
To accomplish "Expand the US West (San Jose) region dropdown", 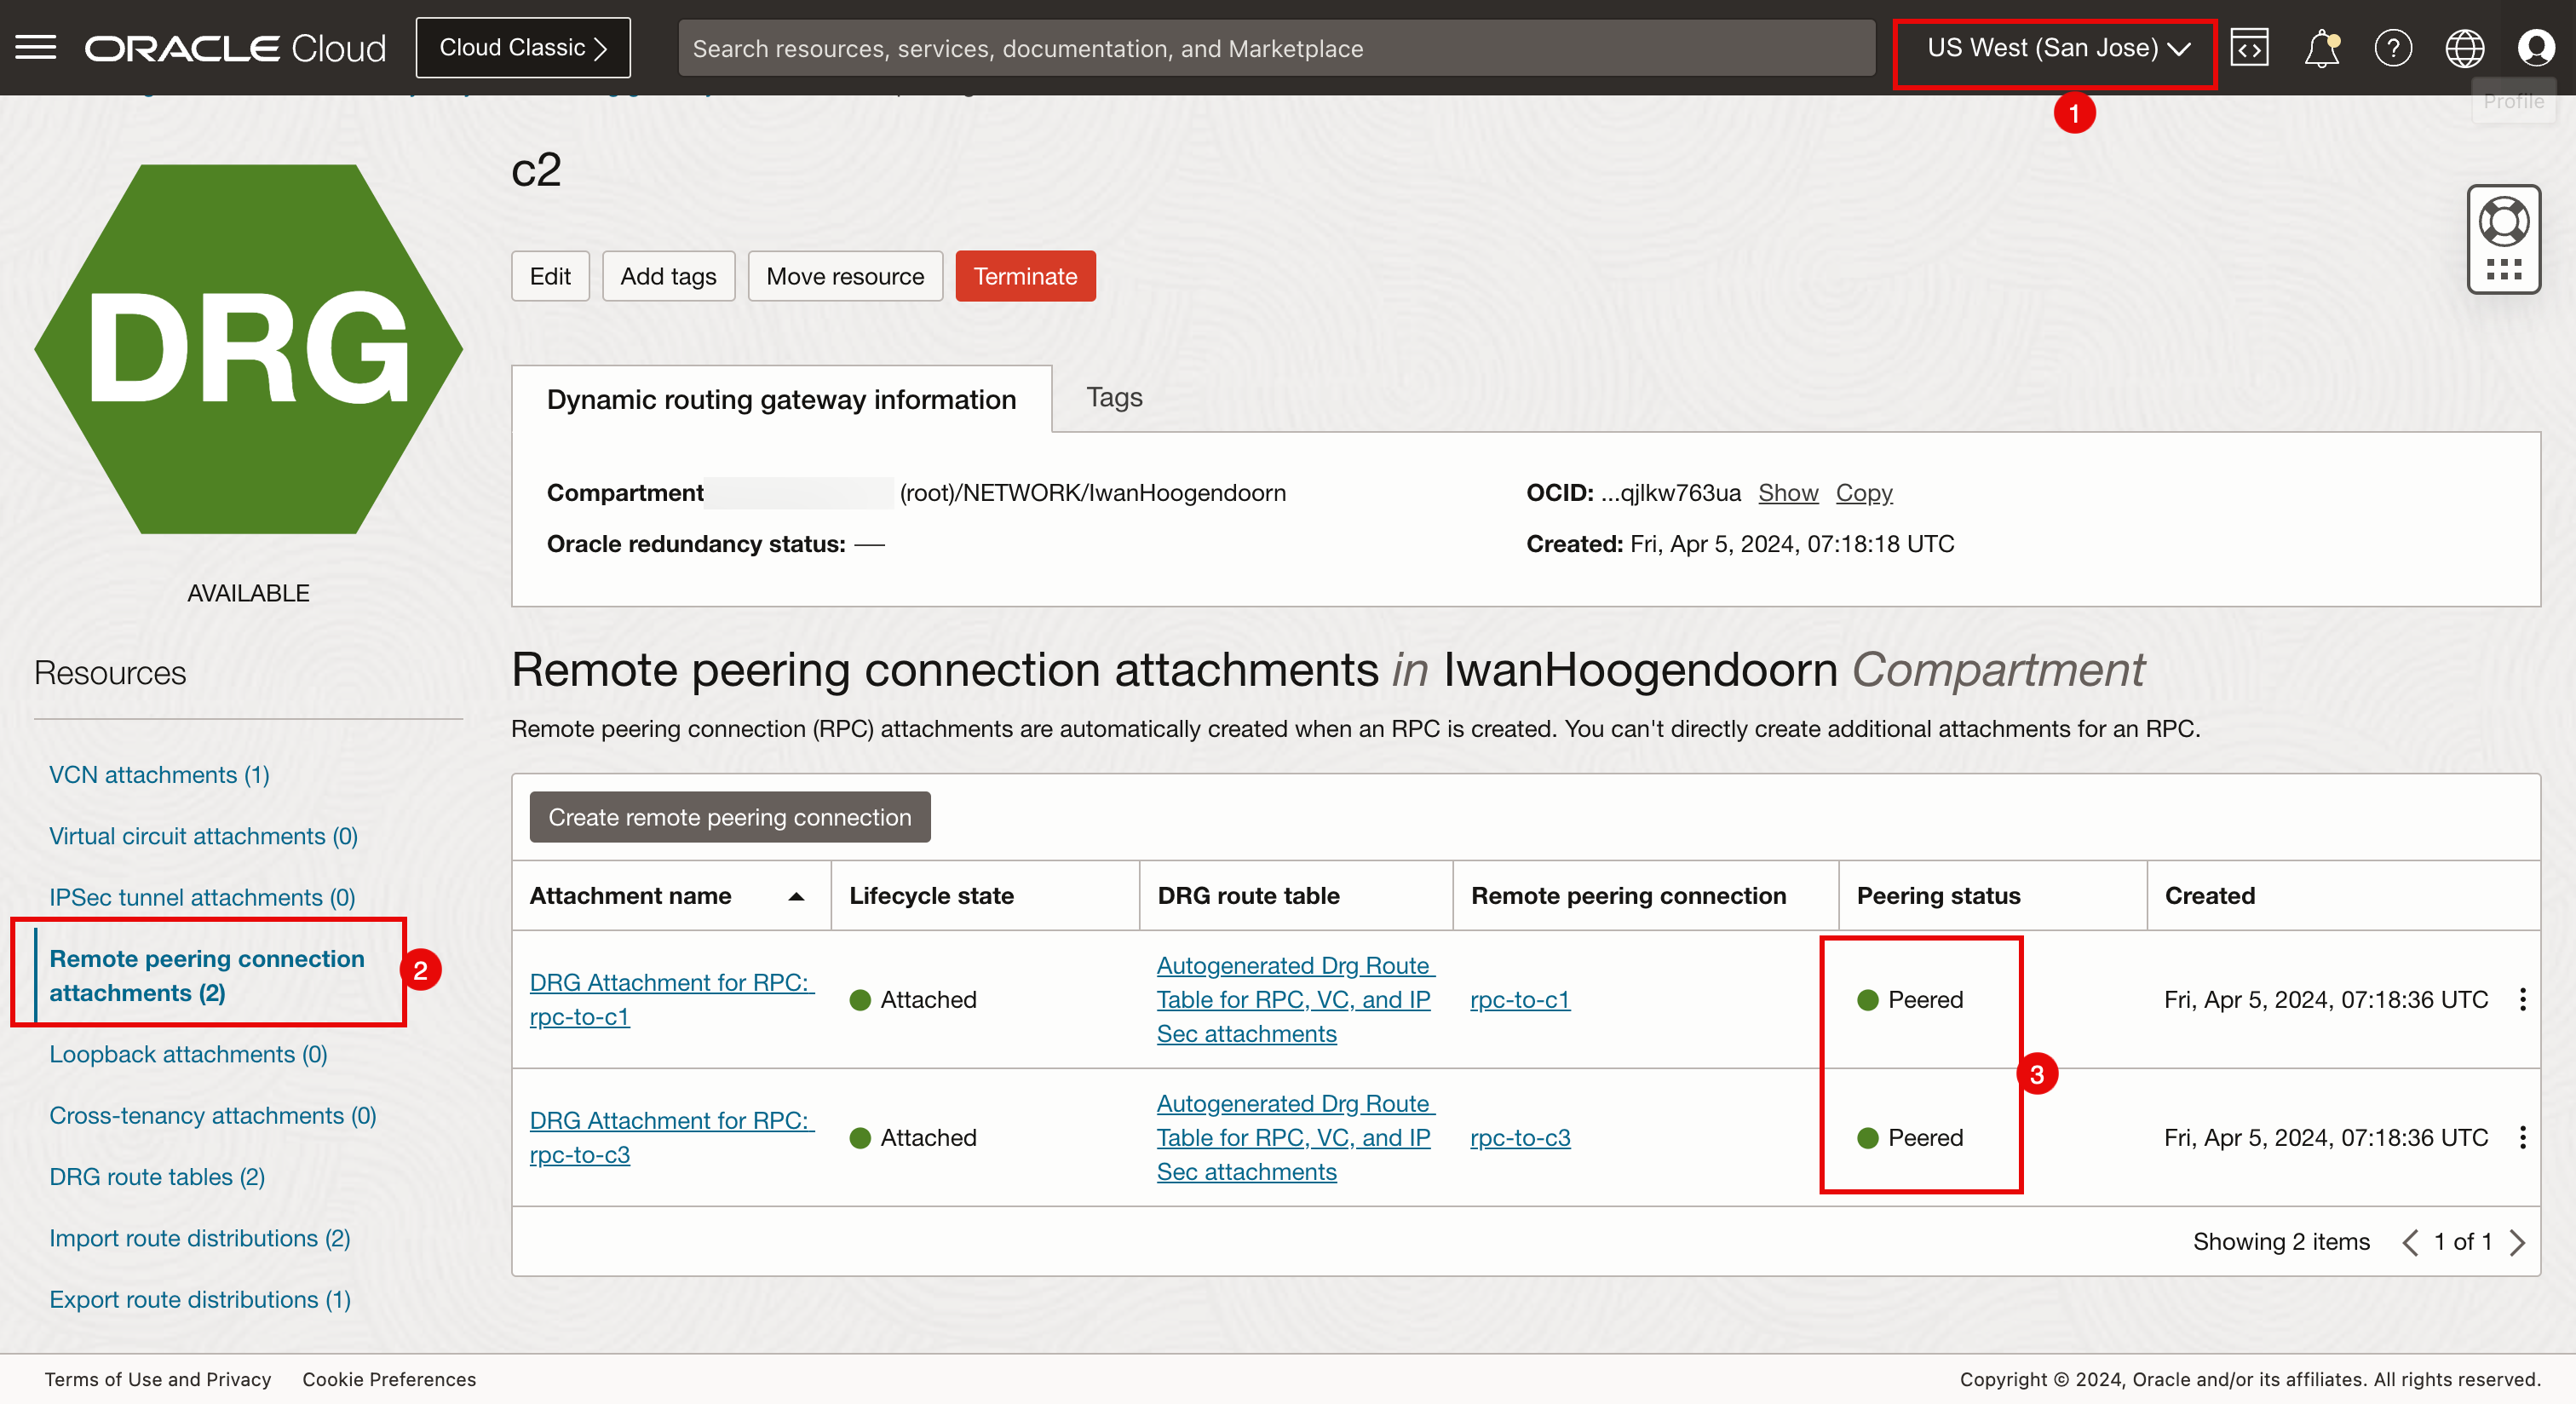I will pyautogui.click(x=2056, y=47).
